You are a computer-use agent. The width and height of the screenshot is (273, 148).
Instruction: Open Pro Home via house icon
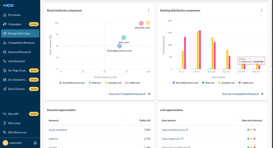coord(5,15)
